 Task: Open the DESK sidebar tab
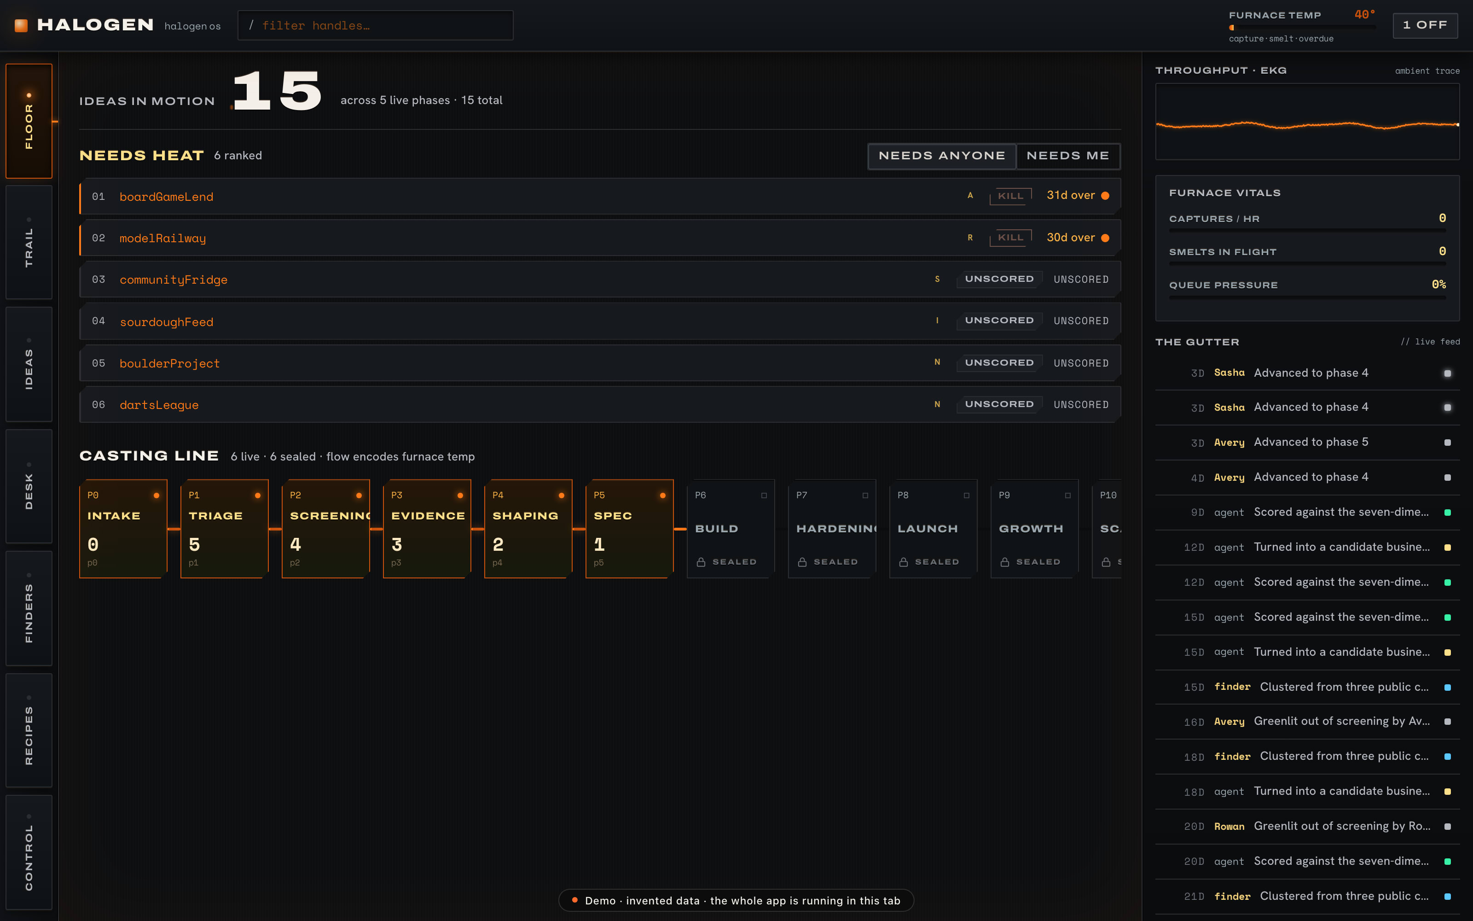click(29, 486)
